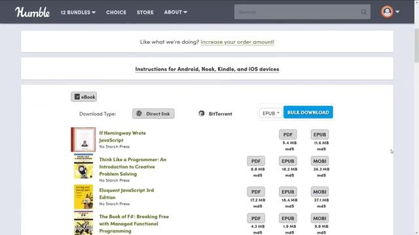Download Hemingway JavaScript as PDF
Screen dimensions: 419x235
point(288,134)
